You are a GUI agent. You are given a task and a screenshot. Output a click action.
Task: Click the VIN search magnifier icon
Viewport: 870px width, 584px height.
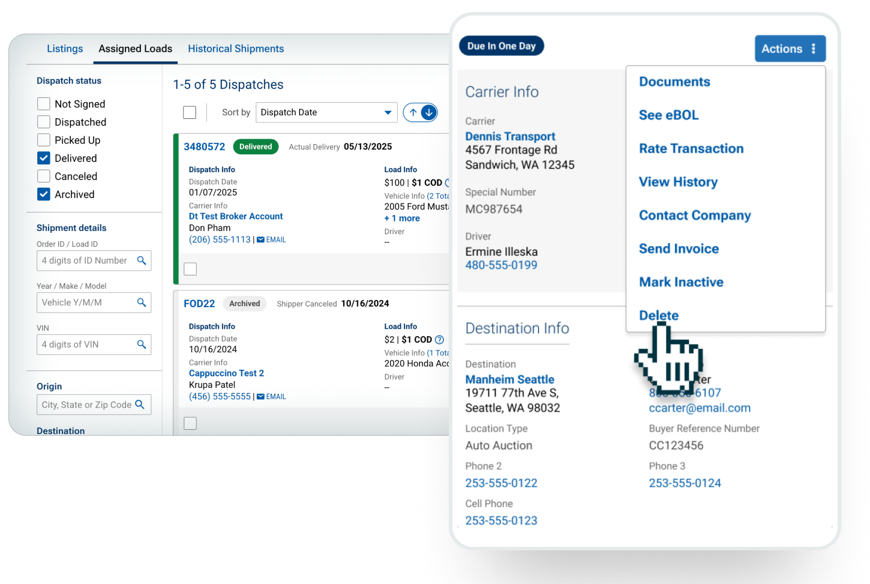click(x=142, y=345)
